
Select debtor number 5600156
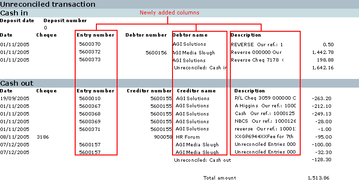(x=157, y=53)
